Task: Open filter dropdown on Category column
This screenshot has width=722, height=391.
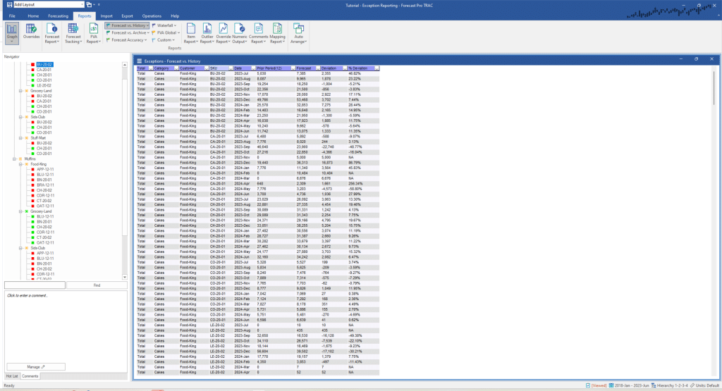Action: click(x=176, y=68)
